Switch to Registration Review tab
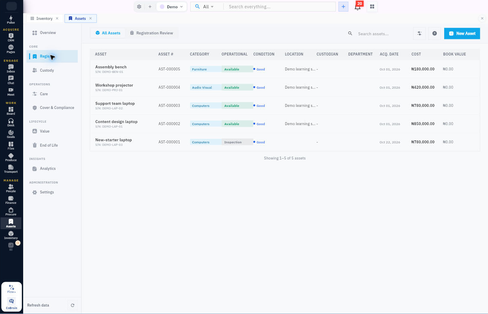Viewport: 488px width, 314px height. click(151, 33)
